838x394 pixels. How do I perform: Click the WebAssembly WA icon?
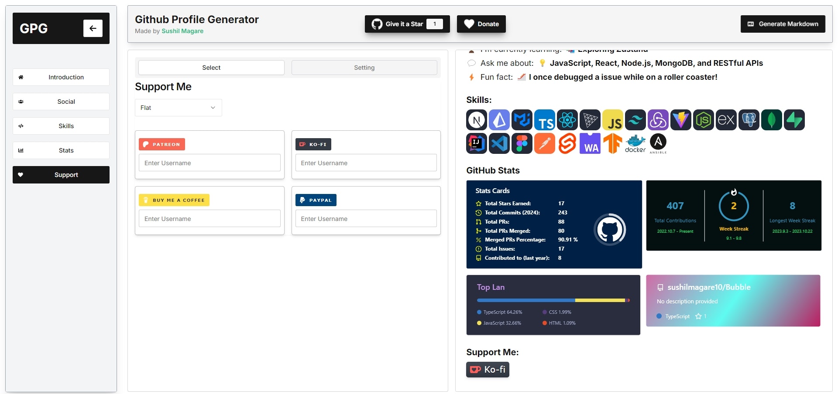click(x=590, y=143)
